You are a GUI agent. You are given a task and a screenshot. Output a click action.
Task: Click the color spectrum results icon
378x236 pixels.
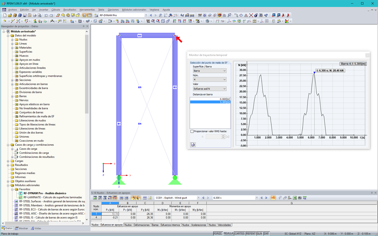click(287, 21)
